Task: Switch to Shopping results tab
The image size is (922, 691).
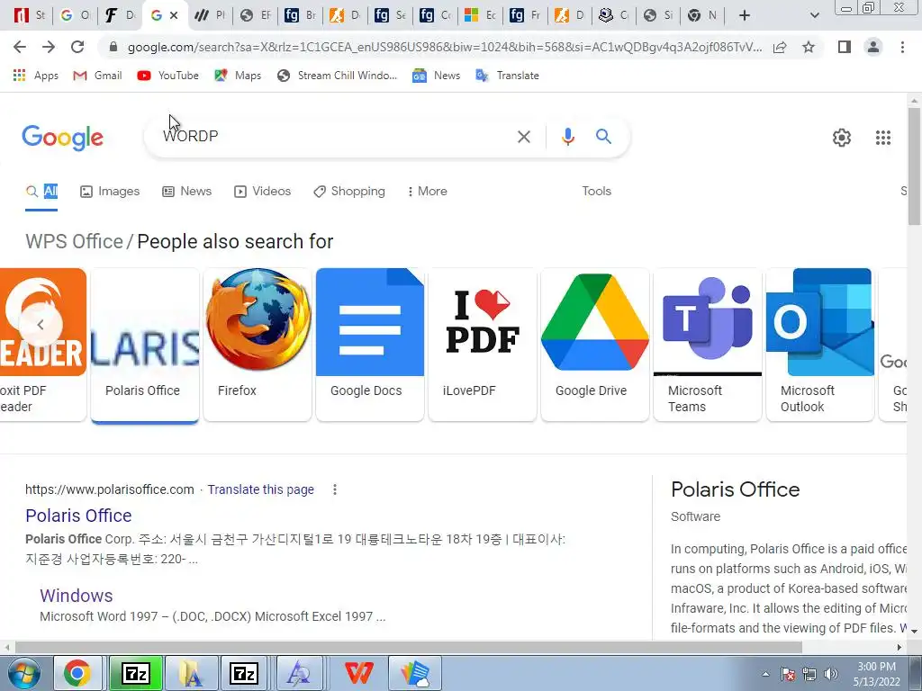Action: (x=349, y=192)
